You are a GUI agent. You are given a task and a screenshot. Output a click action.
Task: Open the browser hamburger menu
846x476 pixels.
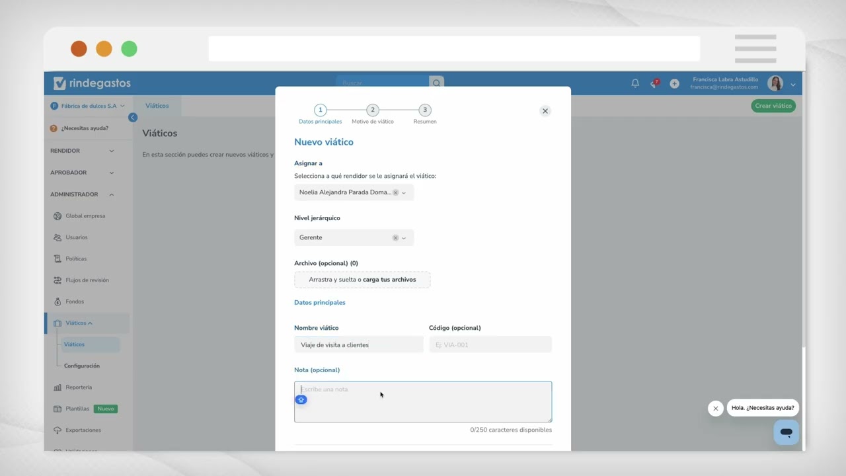point(755,49)
